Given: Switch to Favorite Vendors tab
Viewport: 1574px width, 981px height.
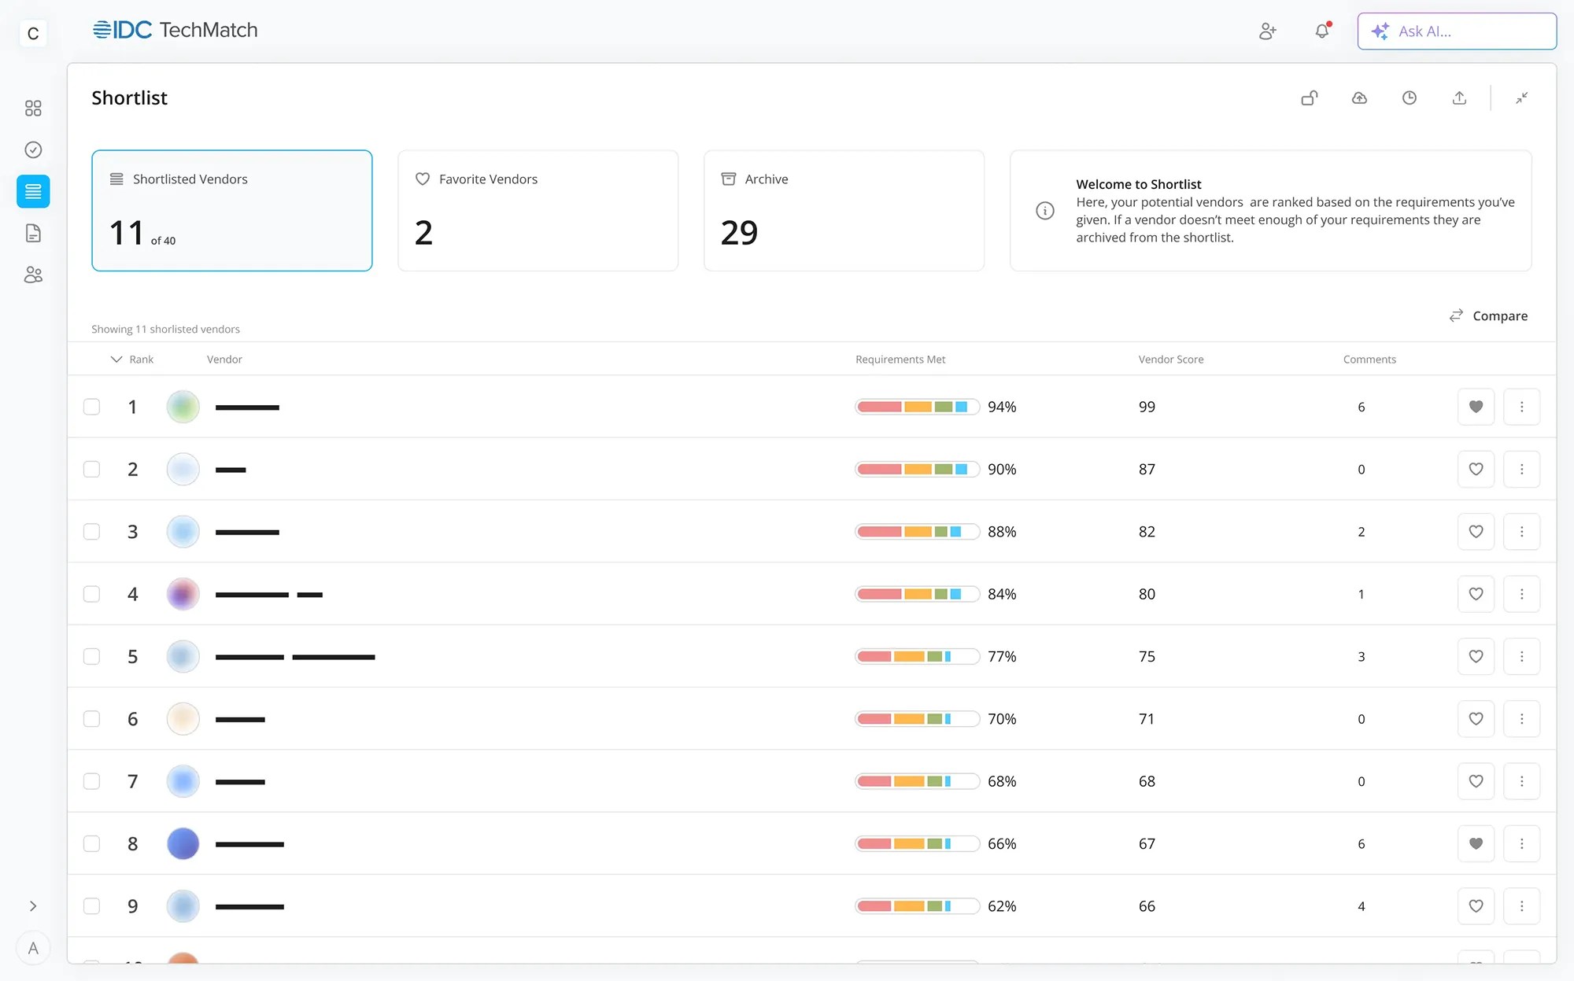Looking at the screenshot, I should [x=538, y=210].
